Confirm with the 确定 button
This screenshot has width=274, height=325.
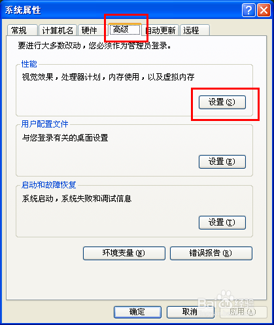pyautogui.click(x=137, y=312)
